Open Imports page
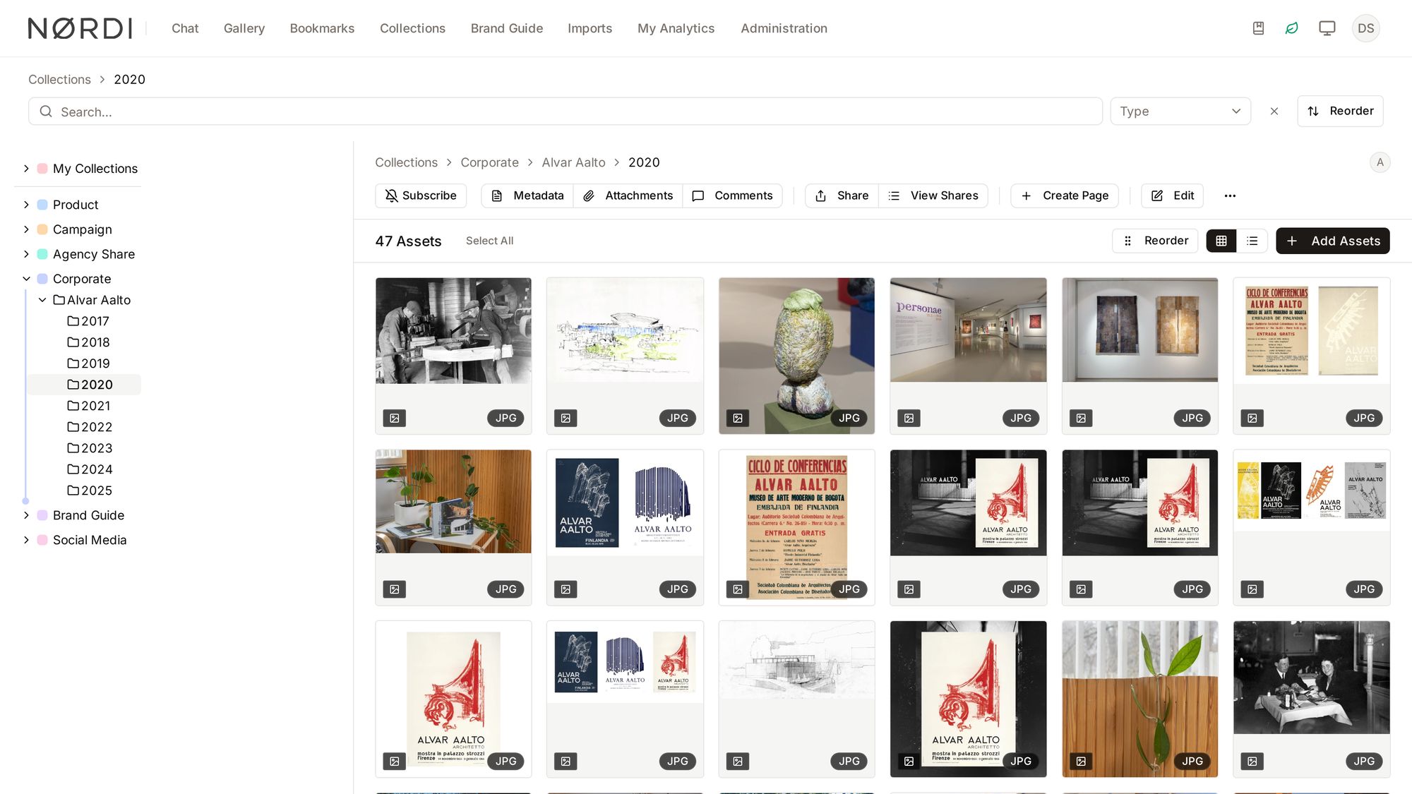This screenshot has height=794, width=1412. click(590, 28)
